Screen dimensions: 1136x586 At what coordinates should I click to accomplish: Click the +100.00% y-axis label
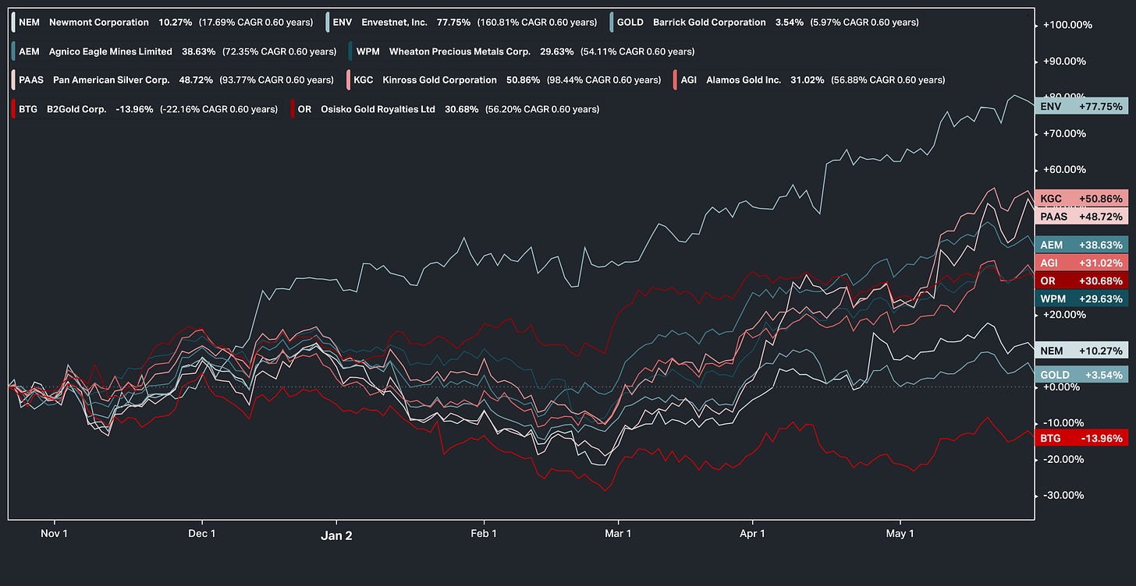1067,25
